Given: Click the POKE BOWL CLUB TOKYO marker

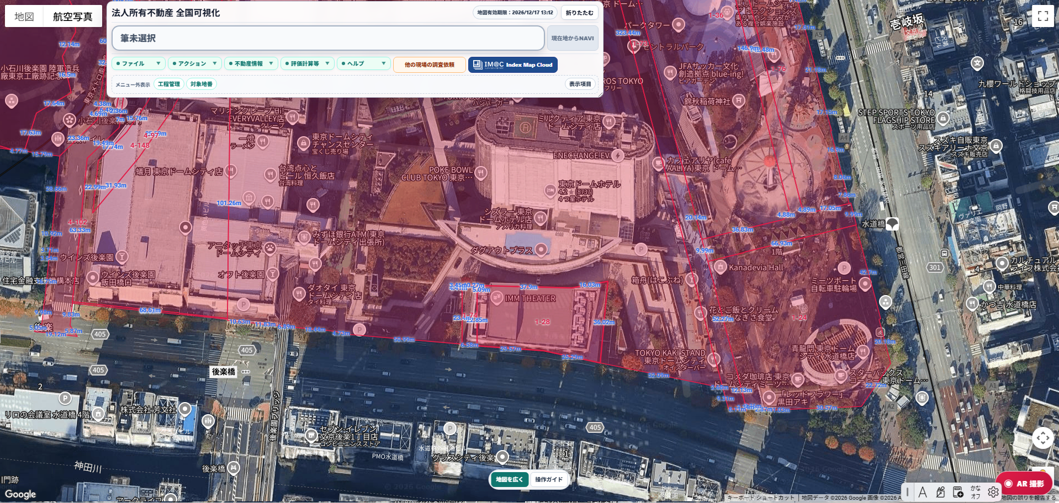Looking at the screenshot, I should (x=481, y=173).
